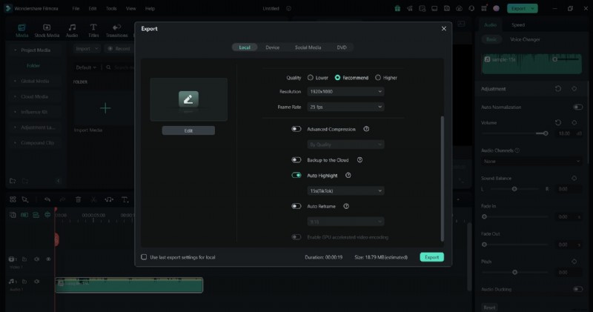Select the DVD tab in Export dialog
Screen dimensions: 593x312
(342, 47)
